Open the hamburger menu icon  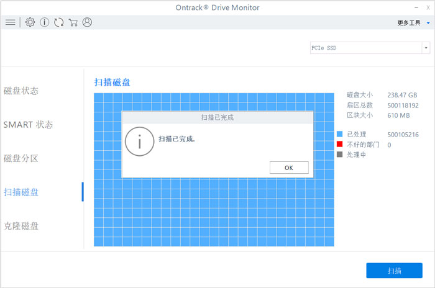[x=10, y=22]
